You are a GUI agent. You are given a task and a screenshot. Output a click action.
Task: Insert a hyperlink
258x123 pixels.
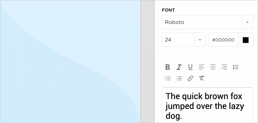click(x=190, y=78)
